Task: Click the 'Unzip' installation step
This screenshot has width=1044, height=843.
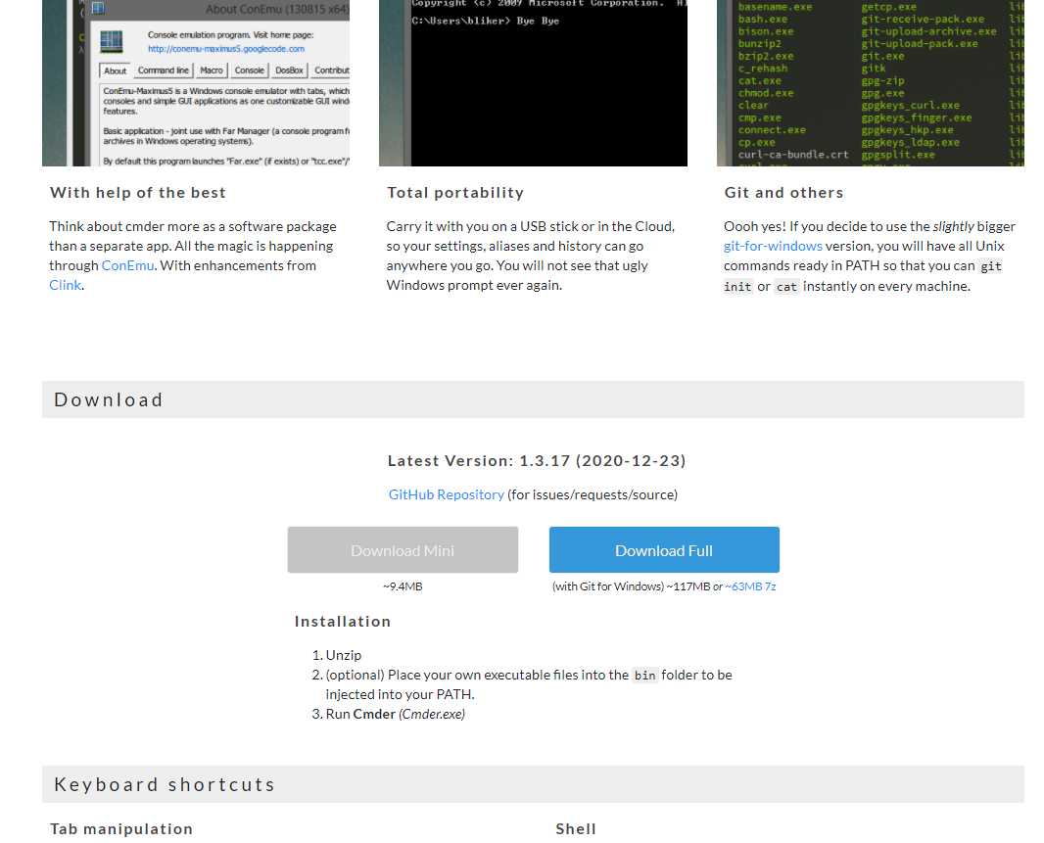Action: click(344, 655)
